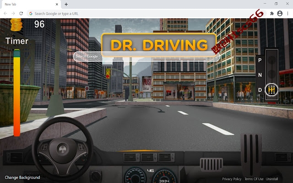Image resolution: width=293 pixels, height=183 pixels.
Task: Open the Privacy Policy link
Action: (x=232, y=179)
